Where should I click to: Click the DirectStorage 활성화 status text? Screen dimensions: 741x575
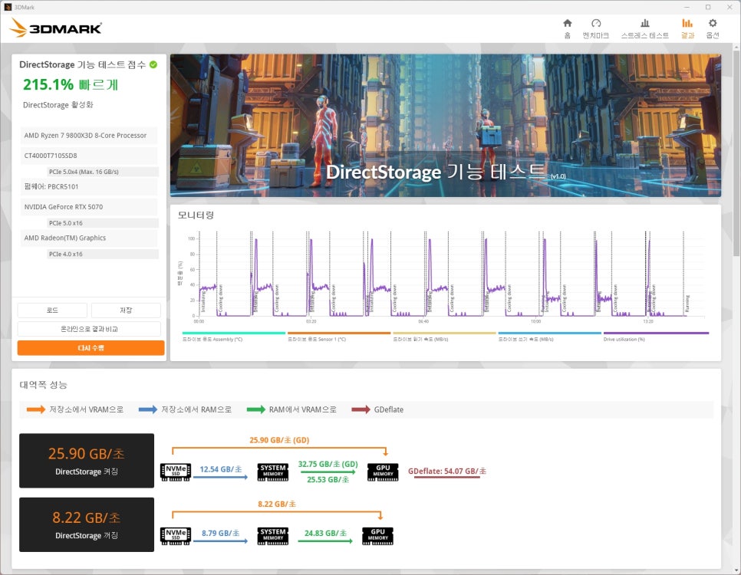click(x=58, y=105)
